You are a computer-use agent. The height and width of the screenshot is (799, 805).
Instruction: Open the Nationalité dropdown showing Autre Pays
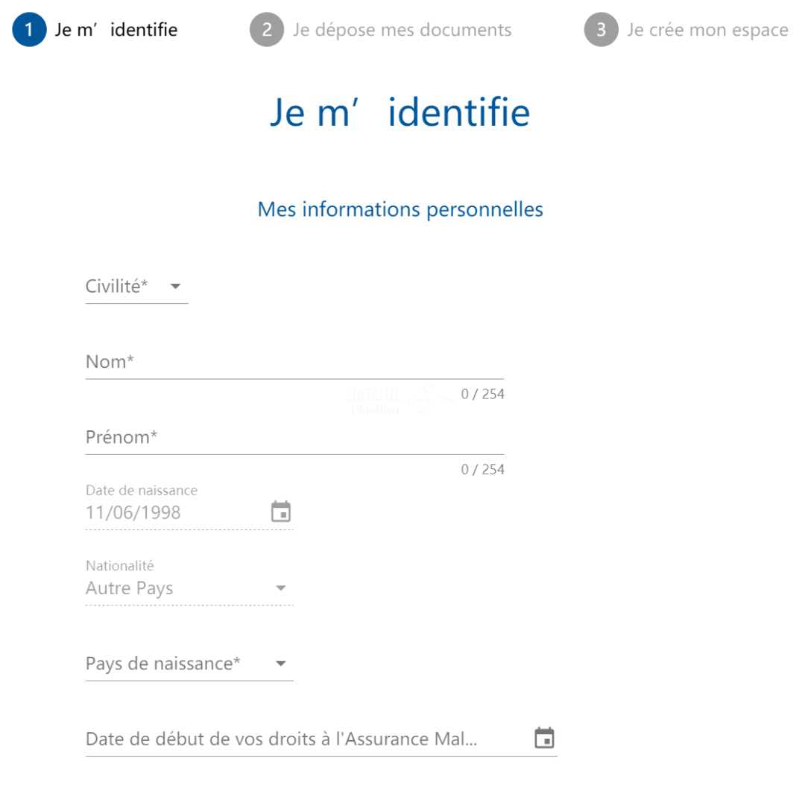[179, 588]
